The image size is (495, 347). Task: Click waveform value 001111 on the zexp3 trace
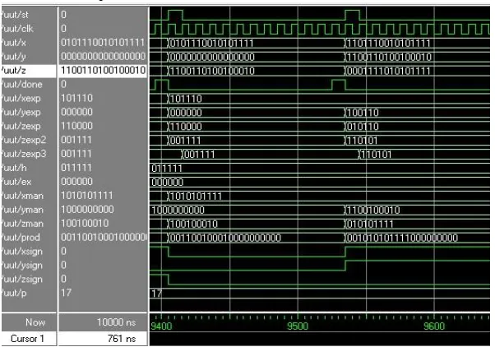(199, 155)
